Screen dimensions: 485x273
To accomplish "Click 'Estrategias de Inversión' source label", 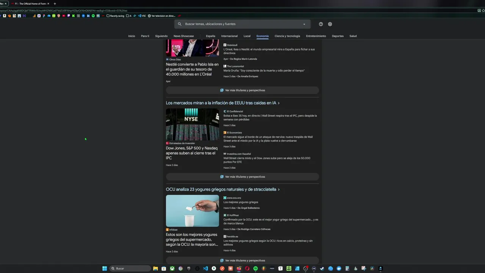I will [x=182, y=143].
